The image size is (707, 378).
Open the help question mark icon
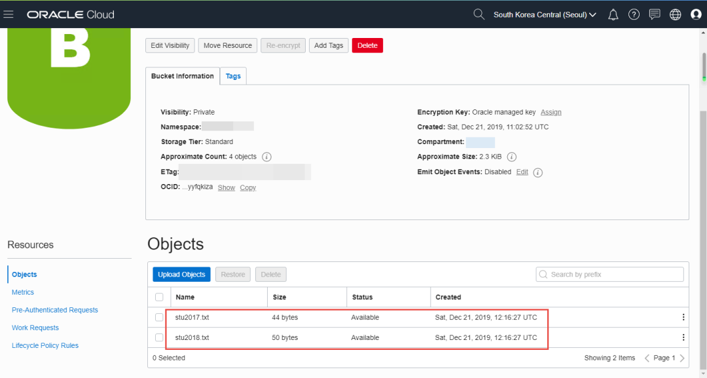point(634,14)
